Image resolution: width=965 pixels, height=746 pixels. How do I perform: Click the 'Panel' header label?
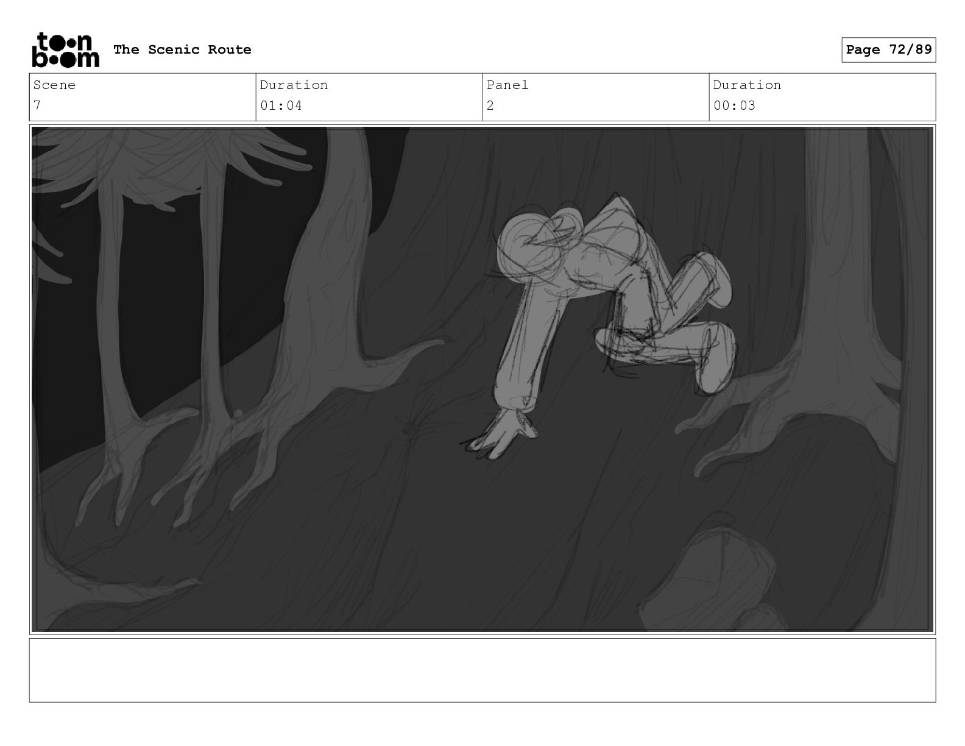(x=507, y=85)
